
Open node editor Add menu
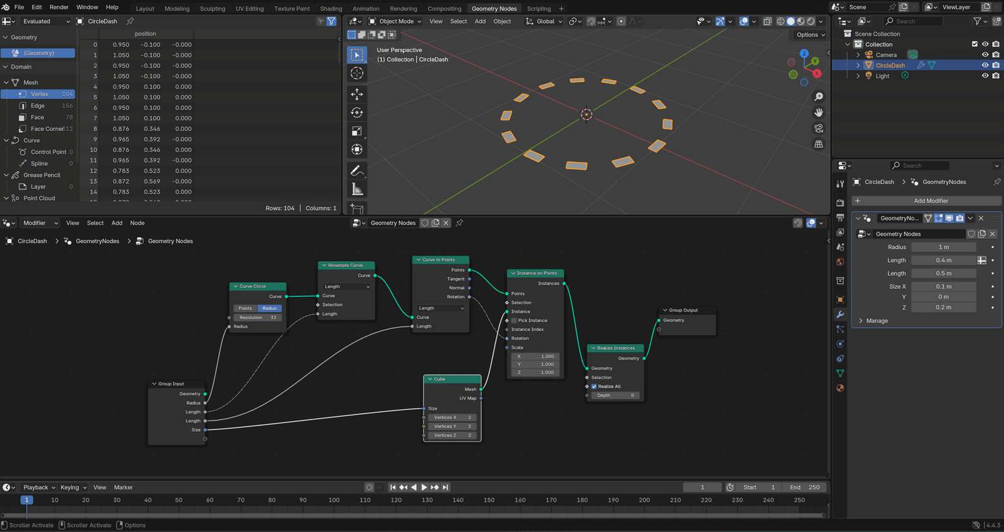click(x=117, y=223)
